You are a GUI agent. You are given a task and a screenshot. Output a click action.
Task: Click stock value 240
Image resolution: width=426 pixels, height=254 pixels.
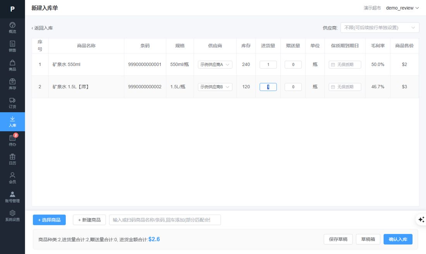tap(246, 65)
